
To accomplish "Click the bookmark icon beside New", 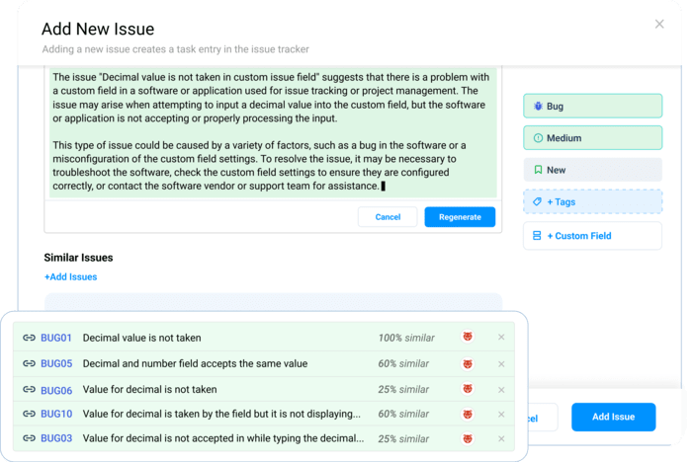I will tap(538, 170).
